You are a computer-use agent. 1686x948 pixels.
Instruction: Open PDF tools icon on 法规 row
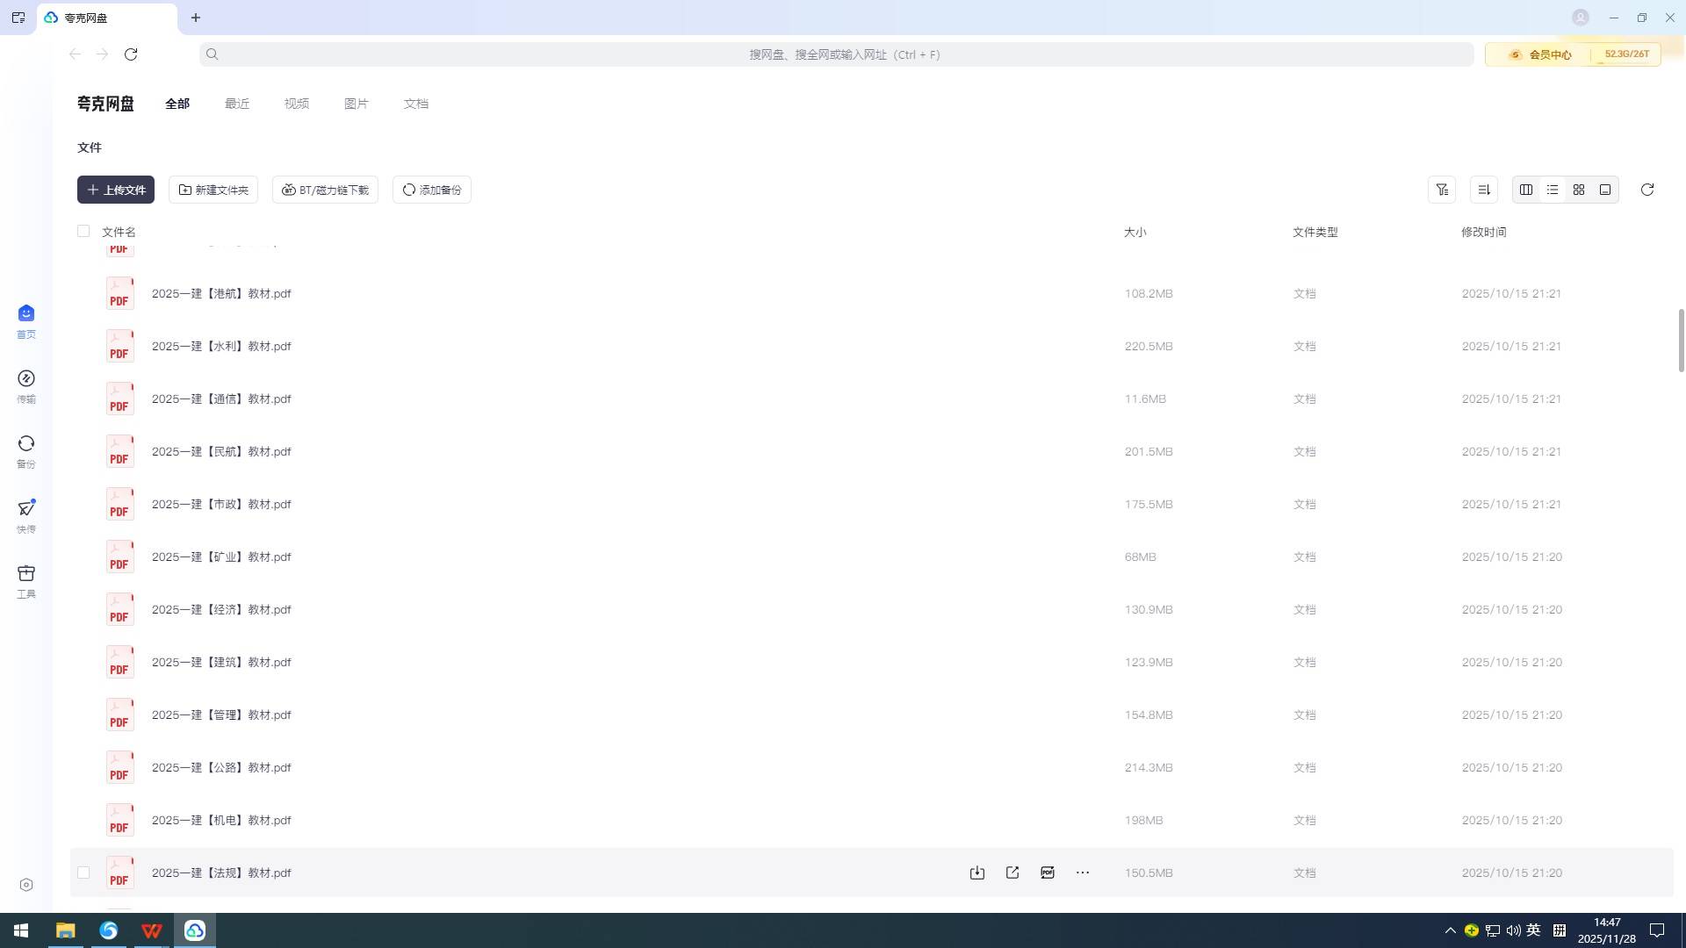point(1047,873)
